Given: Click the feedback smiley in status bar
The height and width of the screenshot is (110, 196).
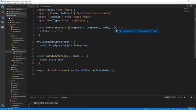Looking at the screenshot, I should point(191,109).
